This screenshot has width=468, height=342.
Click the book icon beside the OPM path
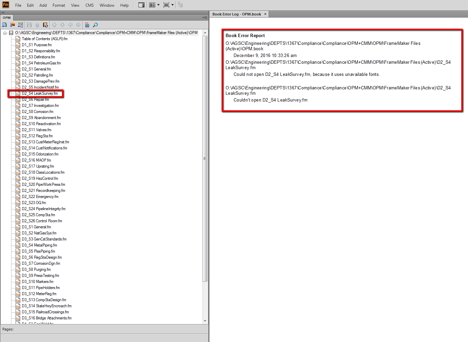point(11,33)
